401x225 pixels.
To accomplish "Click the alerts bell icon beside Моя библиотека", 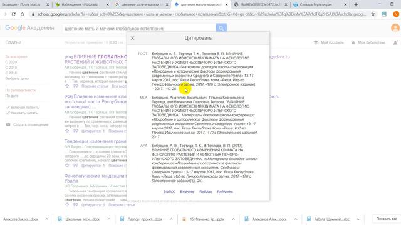I will point(395,42).
